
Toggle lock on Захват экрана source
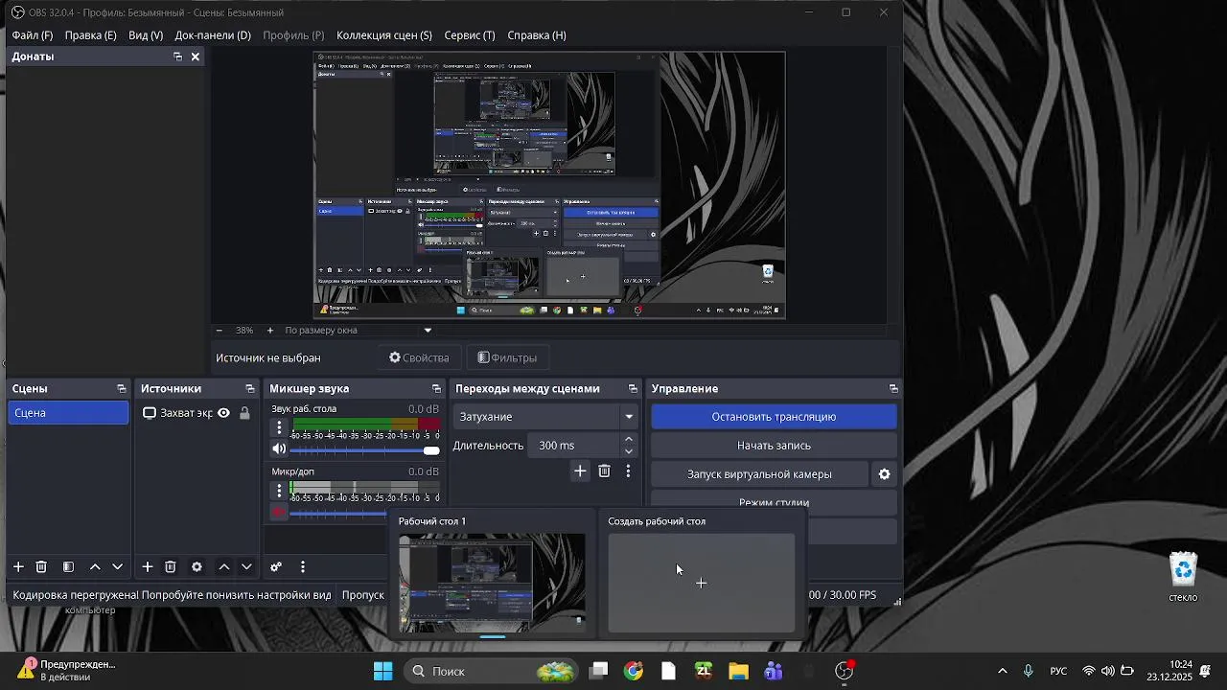click(x=244, y=413)
